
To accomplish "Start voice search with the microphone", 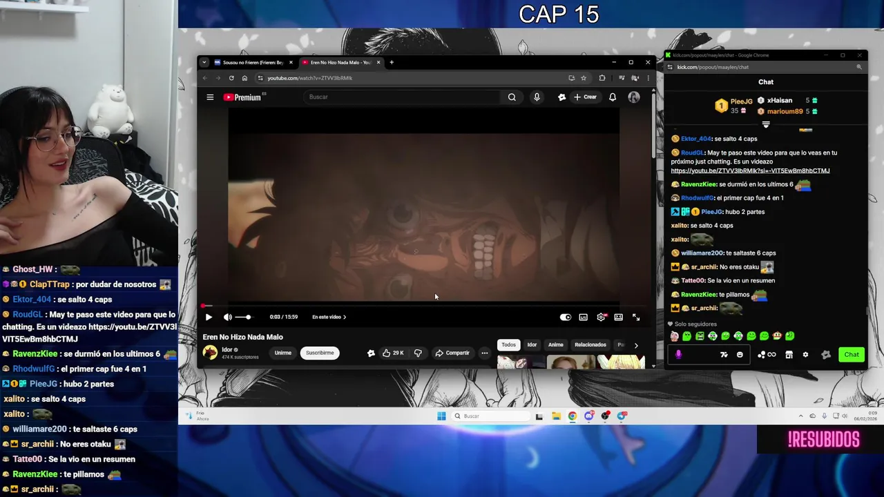I will (x=537, y=97).
